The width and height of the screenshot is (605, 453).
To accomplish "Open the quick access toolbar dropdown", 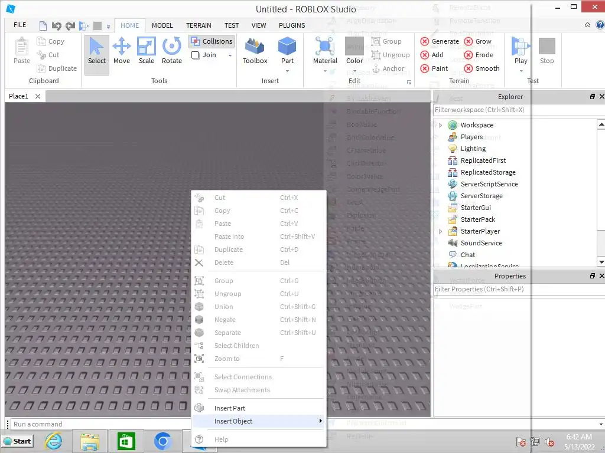I will click(109, 27).
